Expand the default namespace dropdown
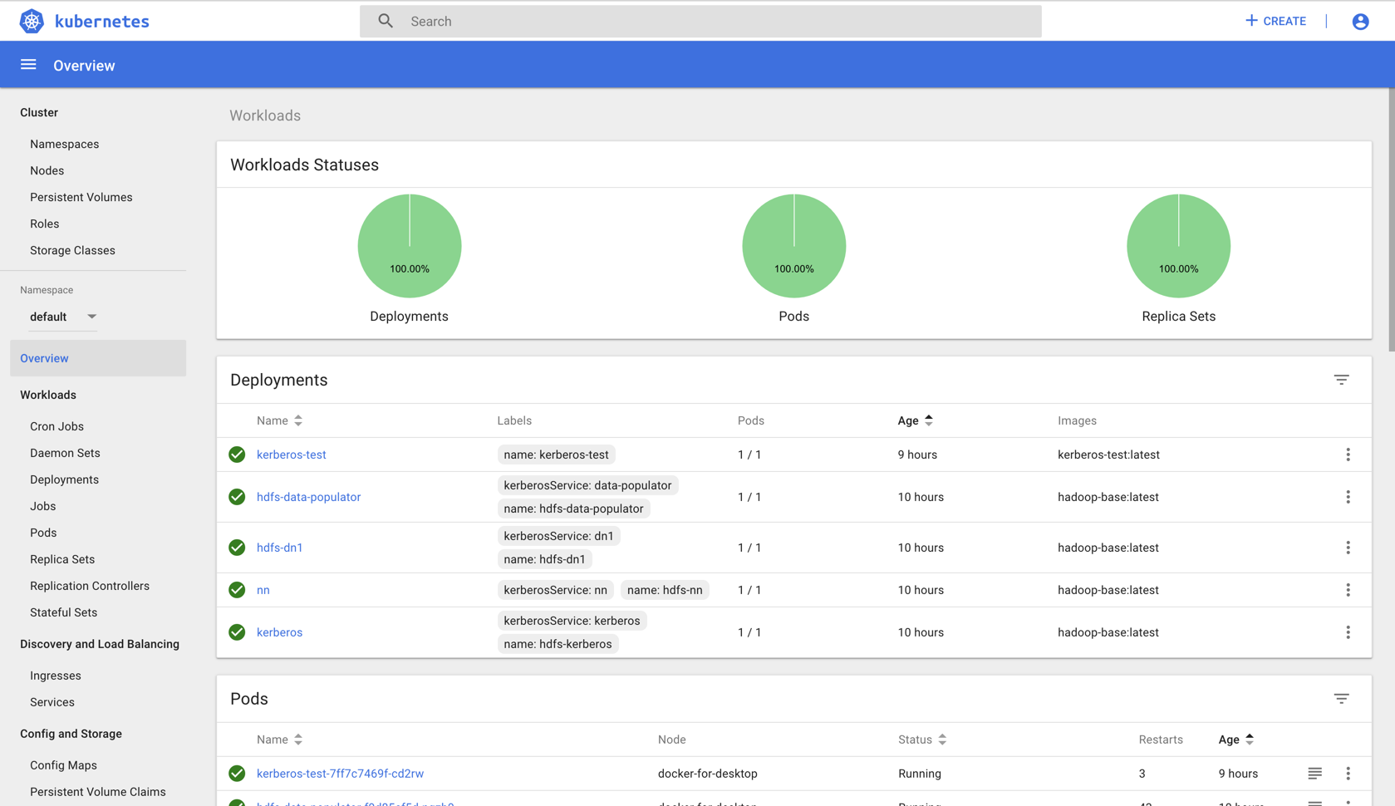 click(x=63, y=317)
